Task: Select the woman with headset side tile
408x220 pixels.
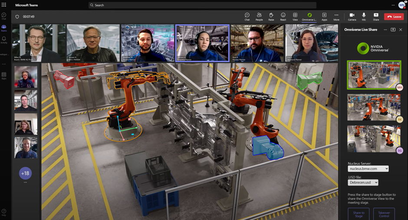Action: tap(26, 77)
